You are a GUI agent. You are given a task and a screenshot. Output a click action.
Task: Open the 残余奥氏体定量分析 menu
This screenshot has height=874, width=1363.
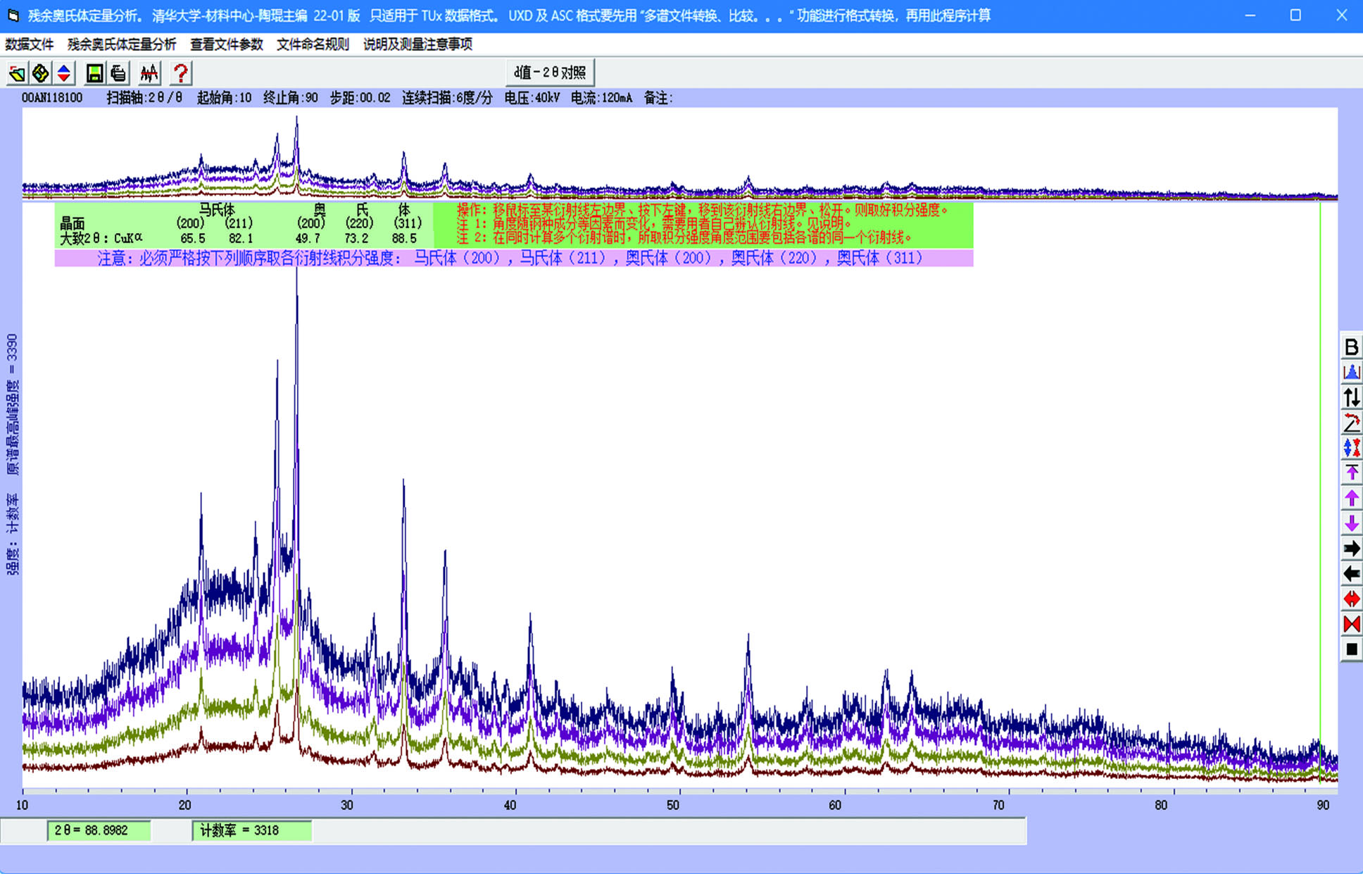click(x=122, y=44)
